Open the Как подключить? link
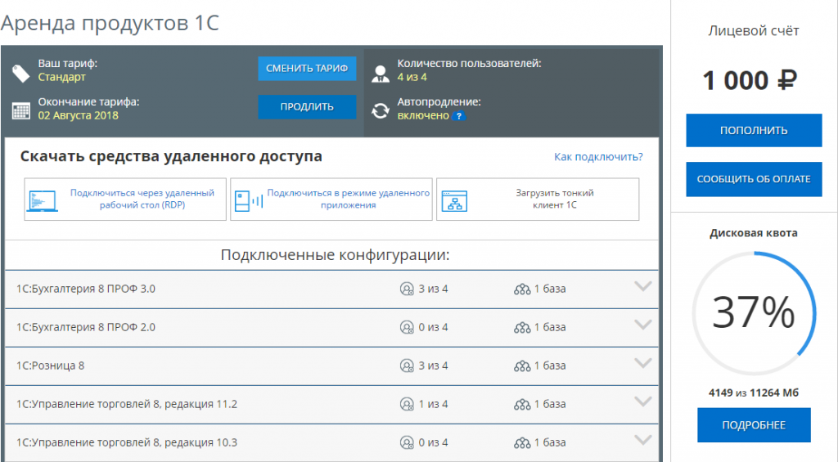 pos(598,157)
